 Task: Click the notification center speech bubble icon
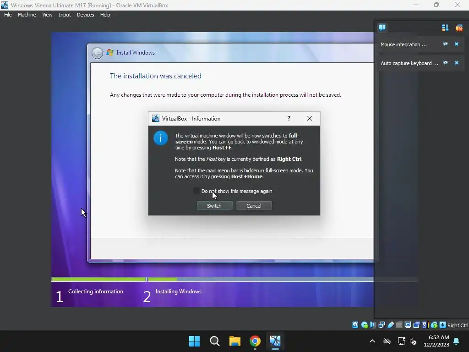coord(382,28)
